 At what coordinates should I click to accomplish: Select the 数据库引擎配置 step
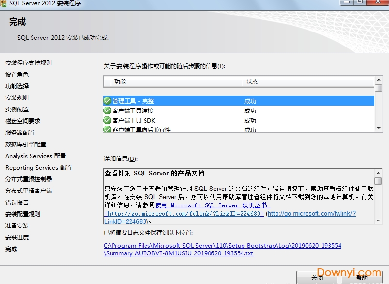click(x=26, y=144)
